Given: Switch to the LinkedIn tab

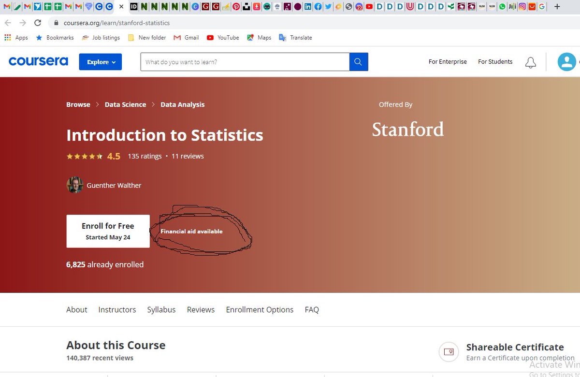Looking at the screenshot, I should (307, 7).
